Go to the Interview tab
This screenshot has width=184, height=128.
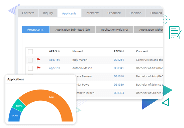pyautogui.click(x=92, y=13)
